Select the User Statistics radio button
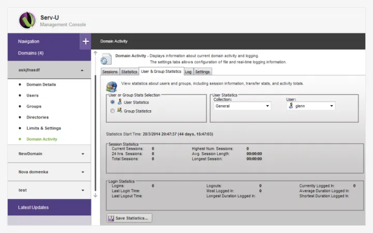The image size is (373, 233). 112,103
